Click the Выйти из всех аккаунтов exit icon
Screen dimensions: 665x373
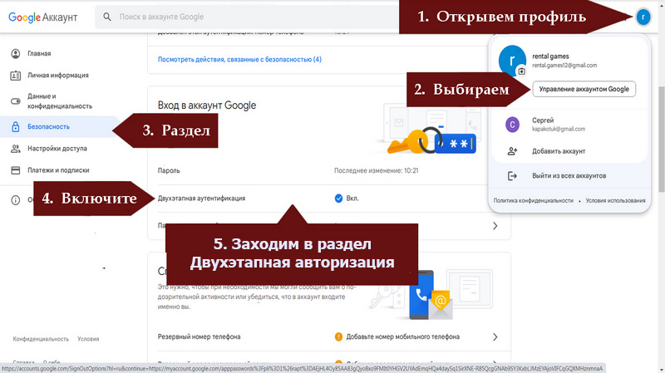click(513, 176)
